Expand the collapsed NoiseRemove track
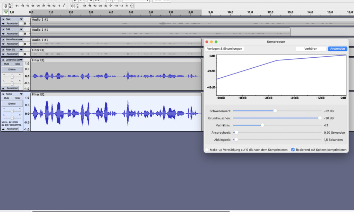 (x=3, y=44)
